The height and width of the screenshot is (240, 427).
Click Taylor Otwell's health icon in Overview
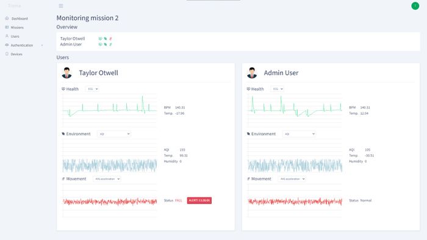point(100,38)
